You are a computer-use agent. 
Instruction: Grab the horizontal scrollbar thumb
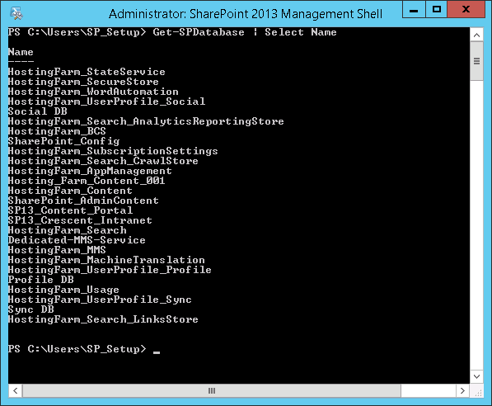(x=212, y=390)
